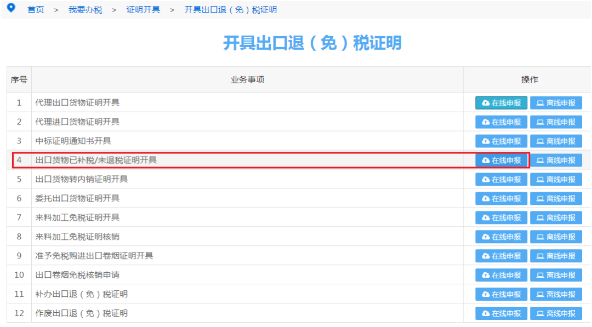Screen dimensions: 592x327
Task: Click 在线申报 for 来料加工免税证明开具
Action: coord(502,217)
